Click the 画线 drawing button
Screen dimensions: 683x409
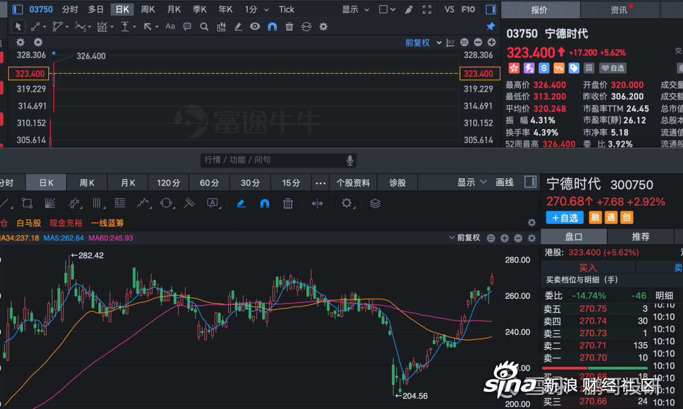(x=504, y=182)
